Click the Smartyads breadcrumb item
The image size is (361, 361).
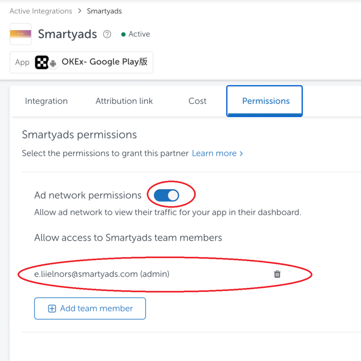[104, 11]
